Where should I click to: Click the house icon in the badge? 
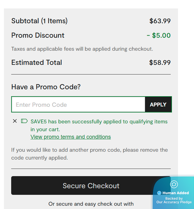(174, 184)
